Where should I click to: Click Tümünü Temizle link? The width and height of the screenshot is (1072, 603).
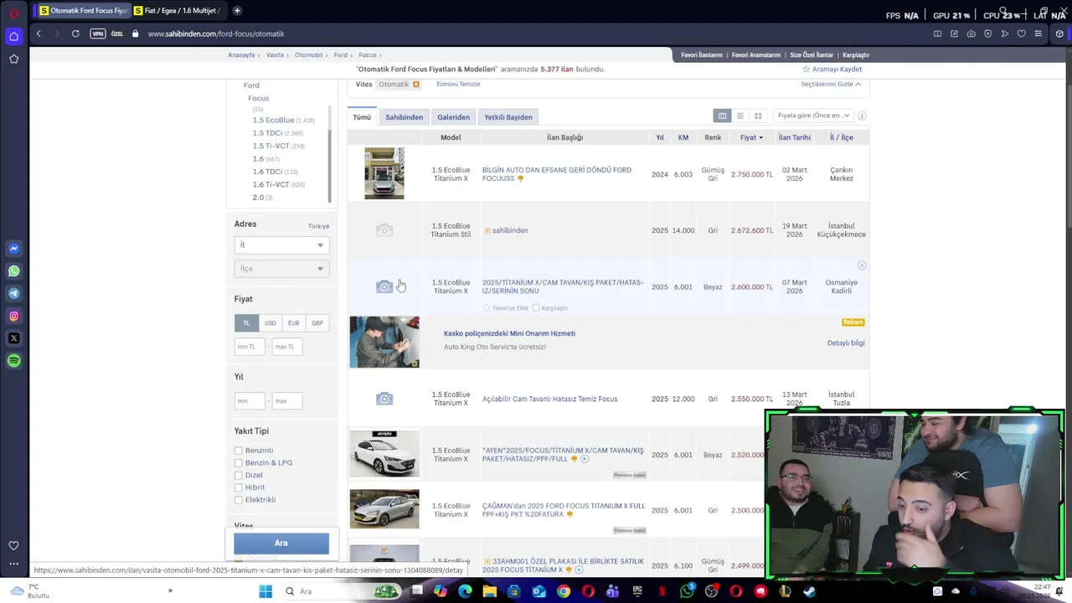point(458,85)
